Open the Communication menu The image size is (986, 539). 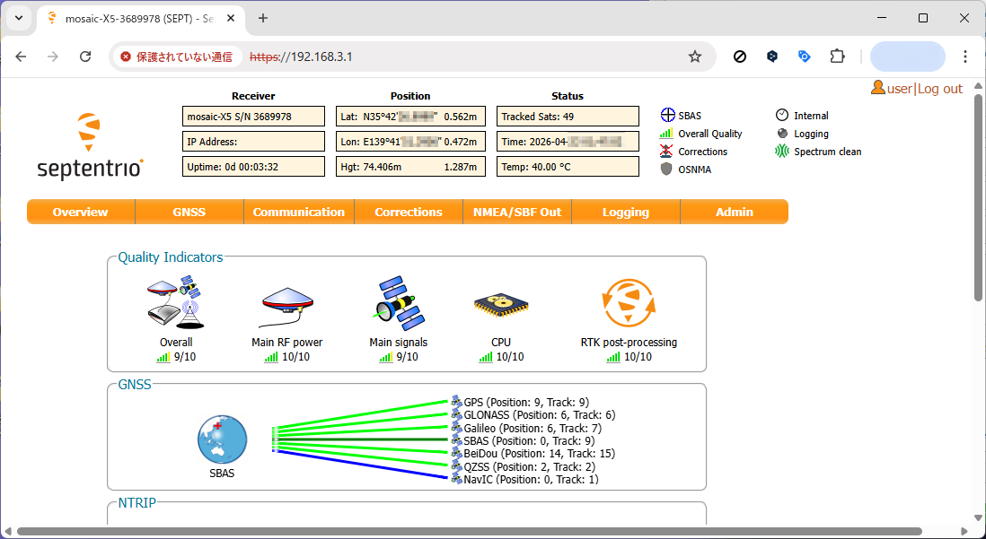(298, 213)
